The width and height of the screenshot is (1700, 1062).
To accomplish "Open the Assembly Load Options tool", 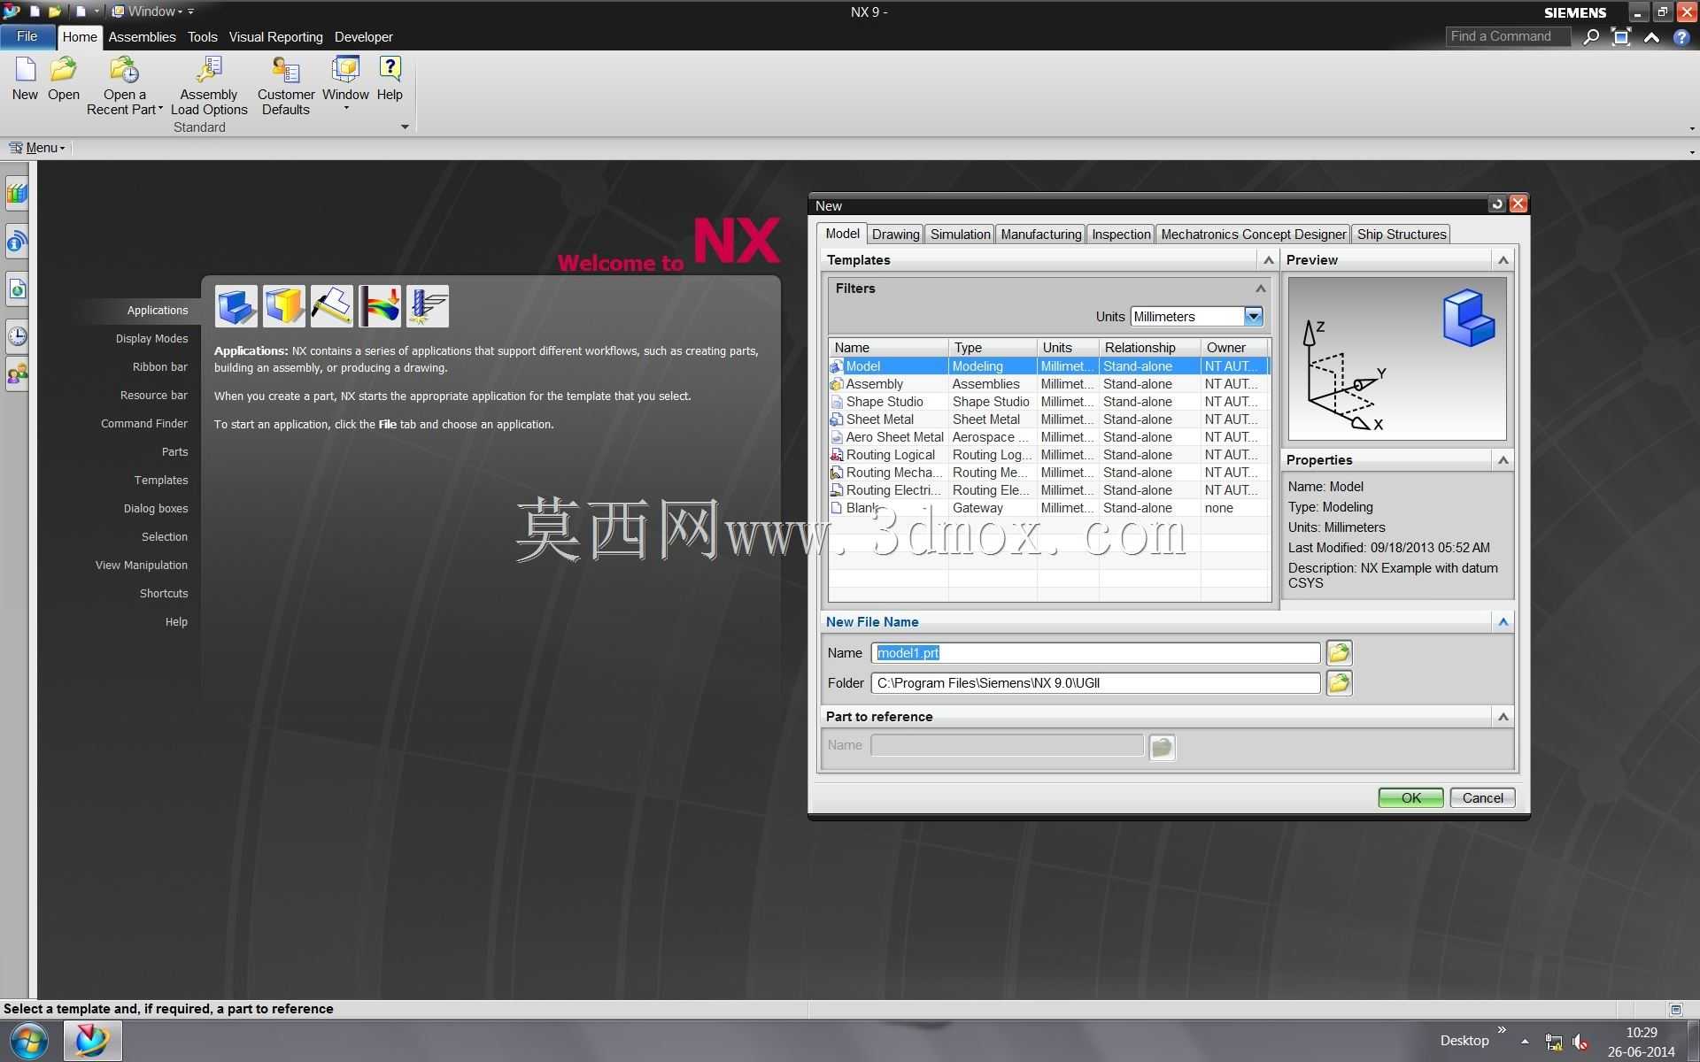I will (209, 86).
